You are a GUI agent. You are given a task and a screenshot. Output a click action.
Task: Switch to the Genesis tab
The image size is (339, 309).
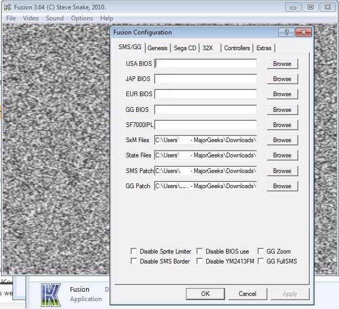pos(157,48)
